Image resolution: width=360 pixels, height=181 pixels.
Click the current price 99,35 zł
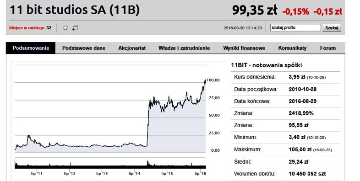pos(255,11)
